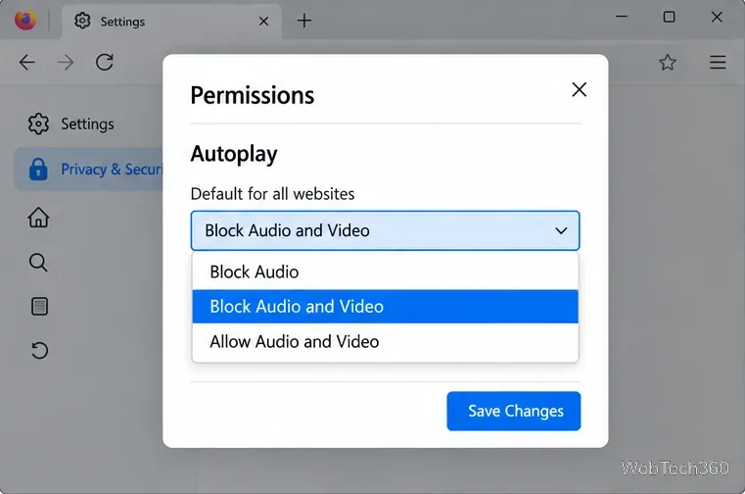Click the circular arrow sync icon
Viewport: 745px width, 494px height.
[x=39, y=351]
